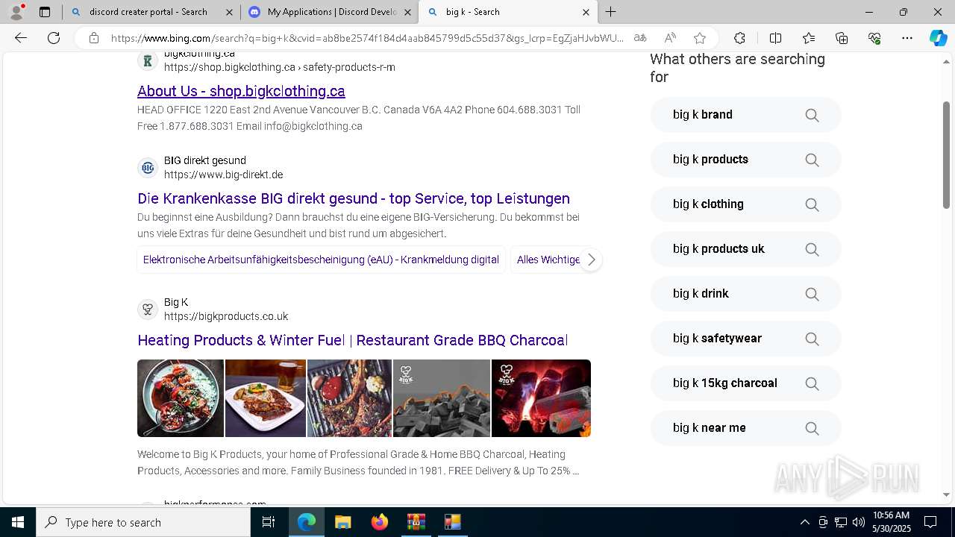
Task: Open Edge Settings and more menu
Action: click(x=907, y=38)
